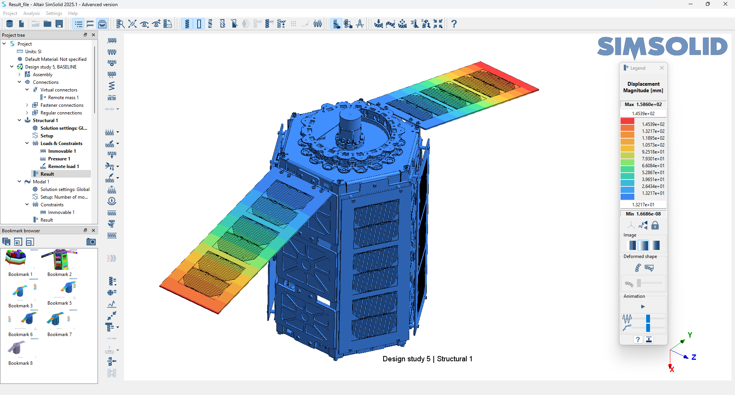This screenshot has width=735, height=395.
Task: Create a new project file
Action: pos(21,24)
